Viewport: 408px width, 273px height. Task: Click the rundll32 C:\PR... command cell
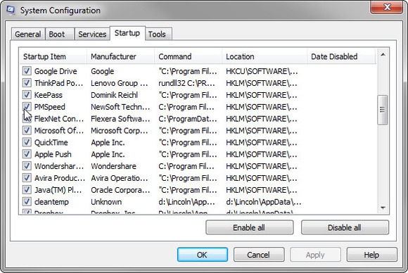pos(186,83)
